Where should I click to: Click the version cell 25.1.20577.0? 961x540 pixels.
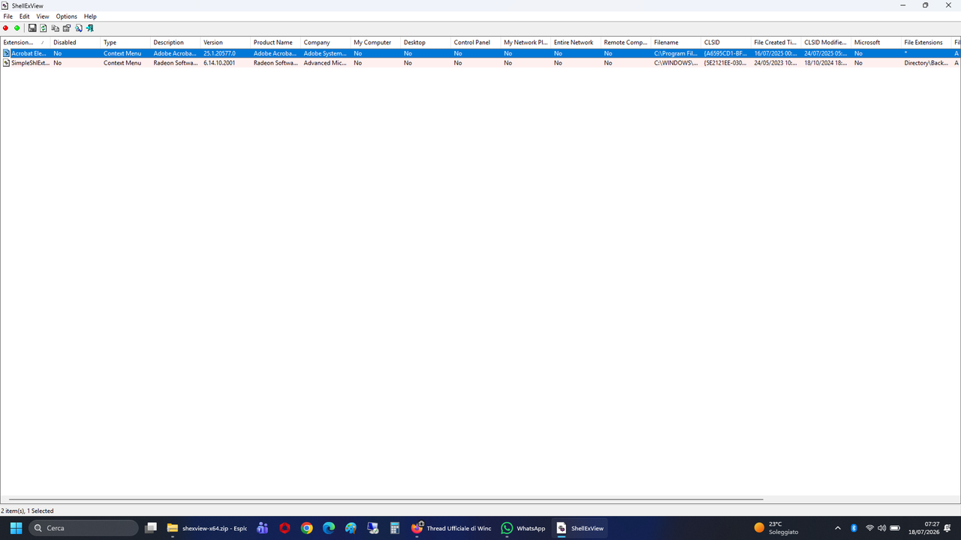[x=219, y=53]
